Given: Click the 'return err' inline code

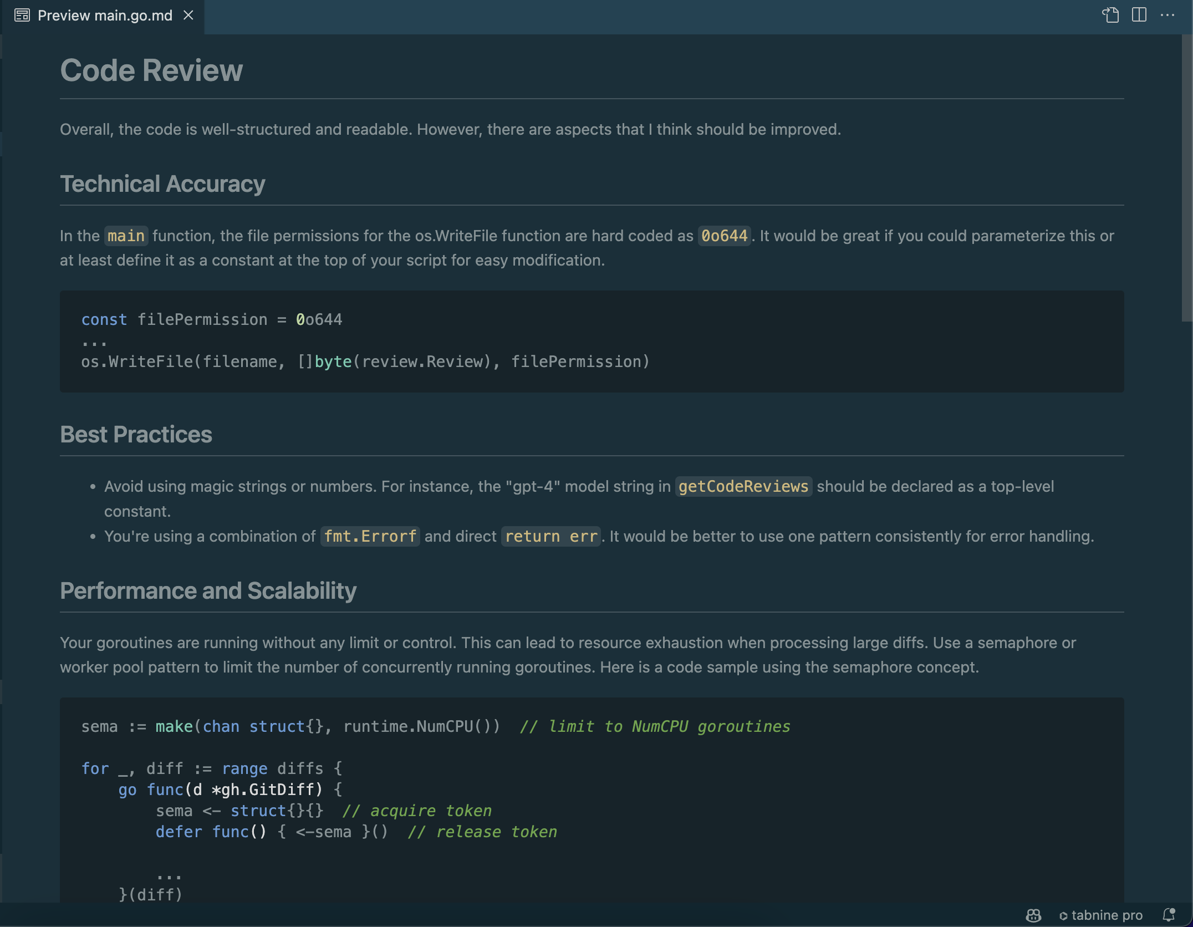Looking at the screenshot, I should [551, 537].
